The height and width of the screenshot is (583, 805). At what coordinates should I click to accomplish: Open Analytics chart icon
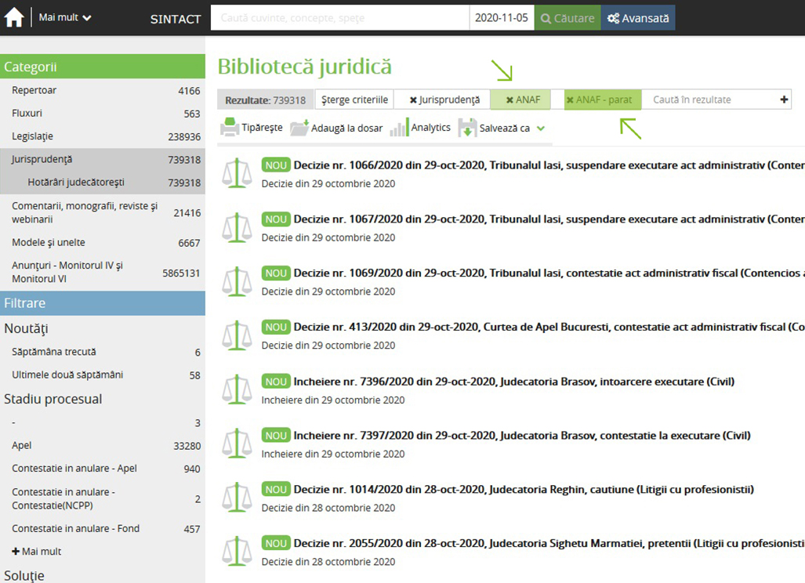click(x=399, y=128)
